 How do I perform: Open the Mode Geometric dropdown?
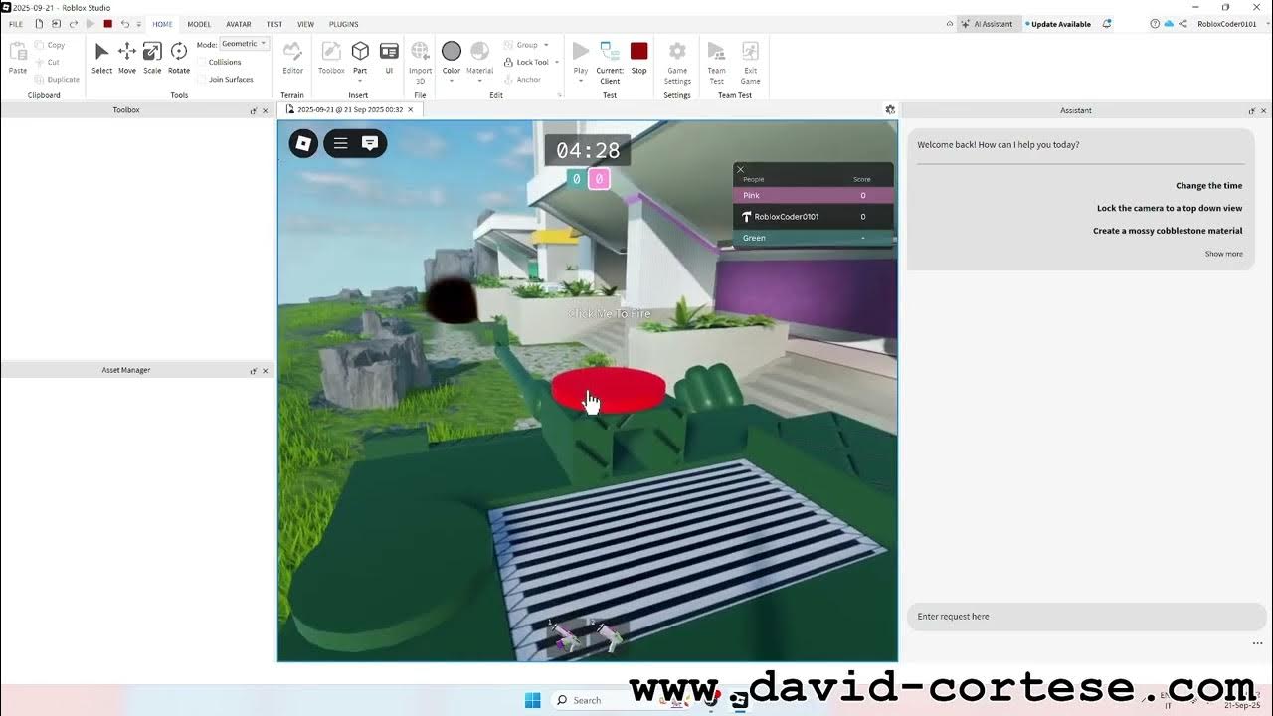click(244, 44)
